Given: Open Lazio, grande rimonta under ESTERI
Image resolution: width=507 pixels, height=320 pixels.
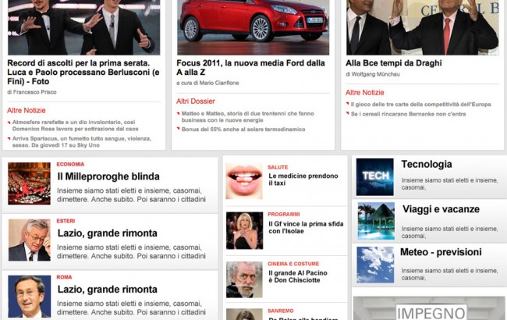Looking at the screenshot, I should pyautogui.click(x=107, y=233).
